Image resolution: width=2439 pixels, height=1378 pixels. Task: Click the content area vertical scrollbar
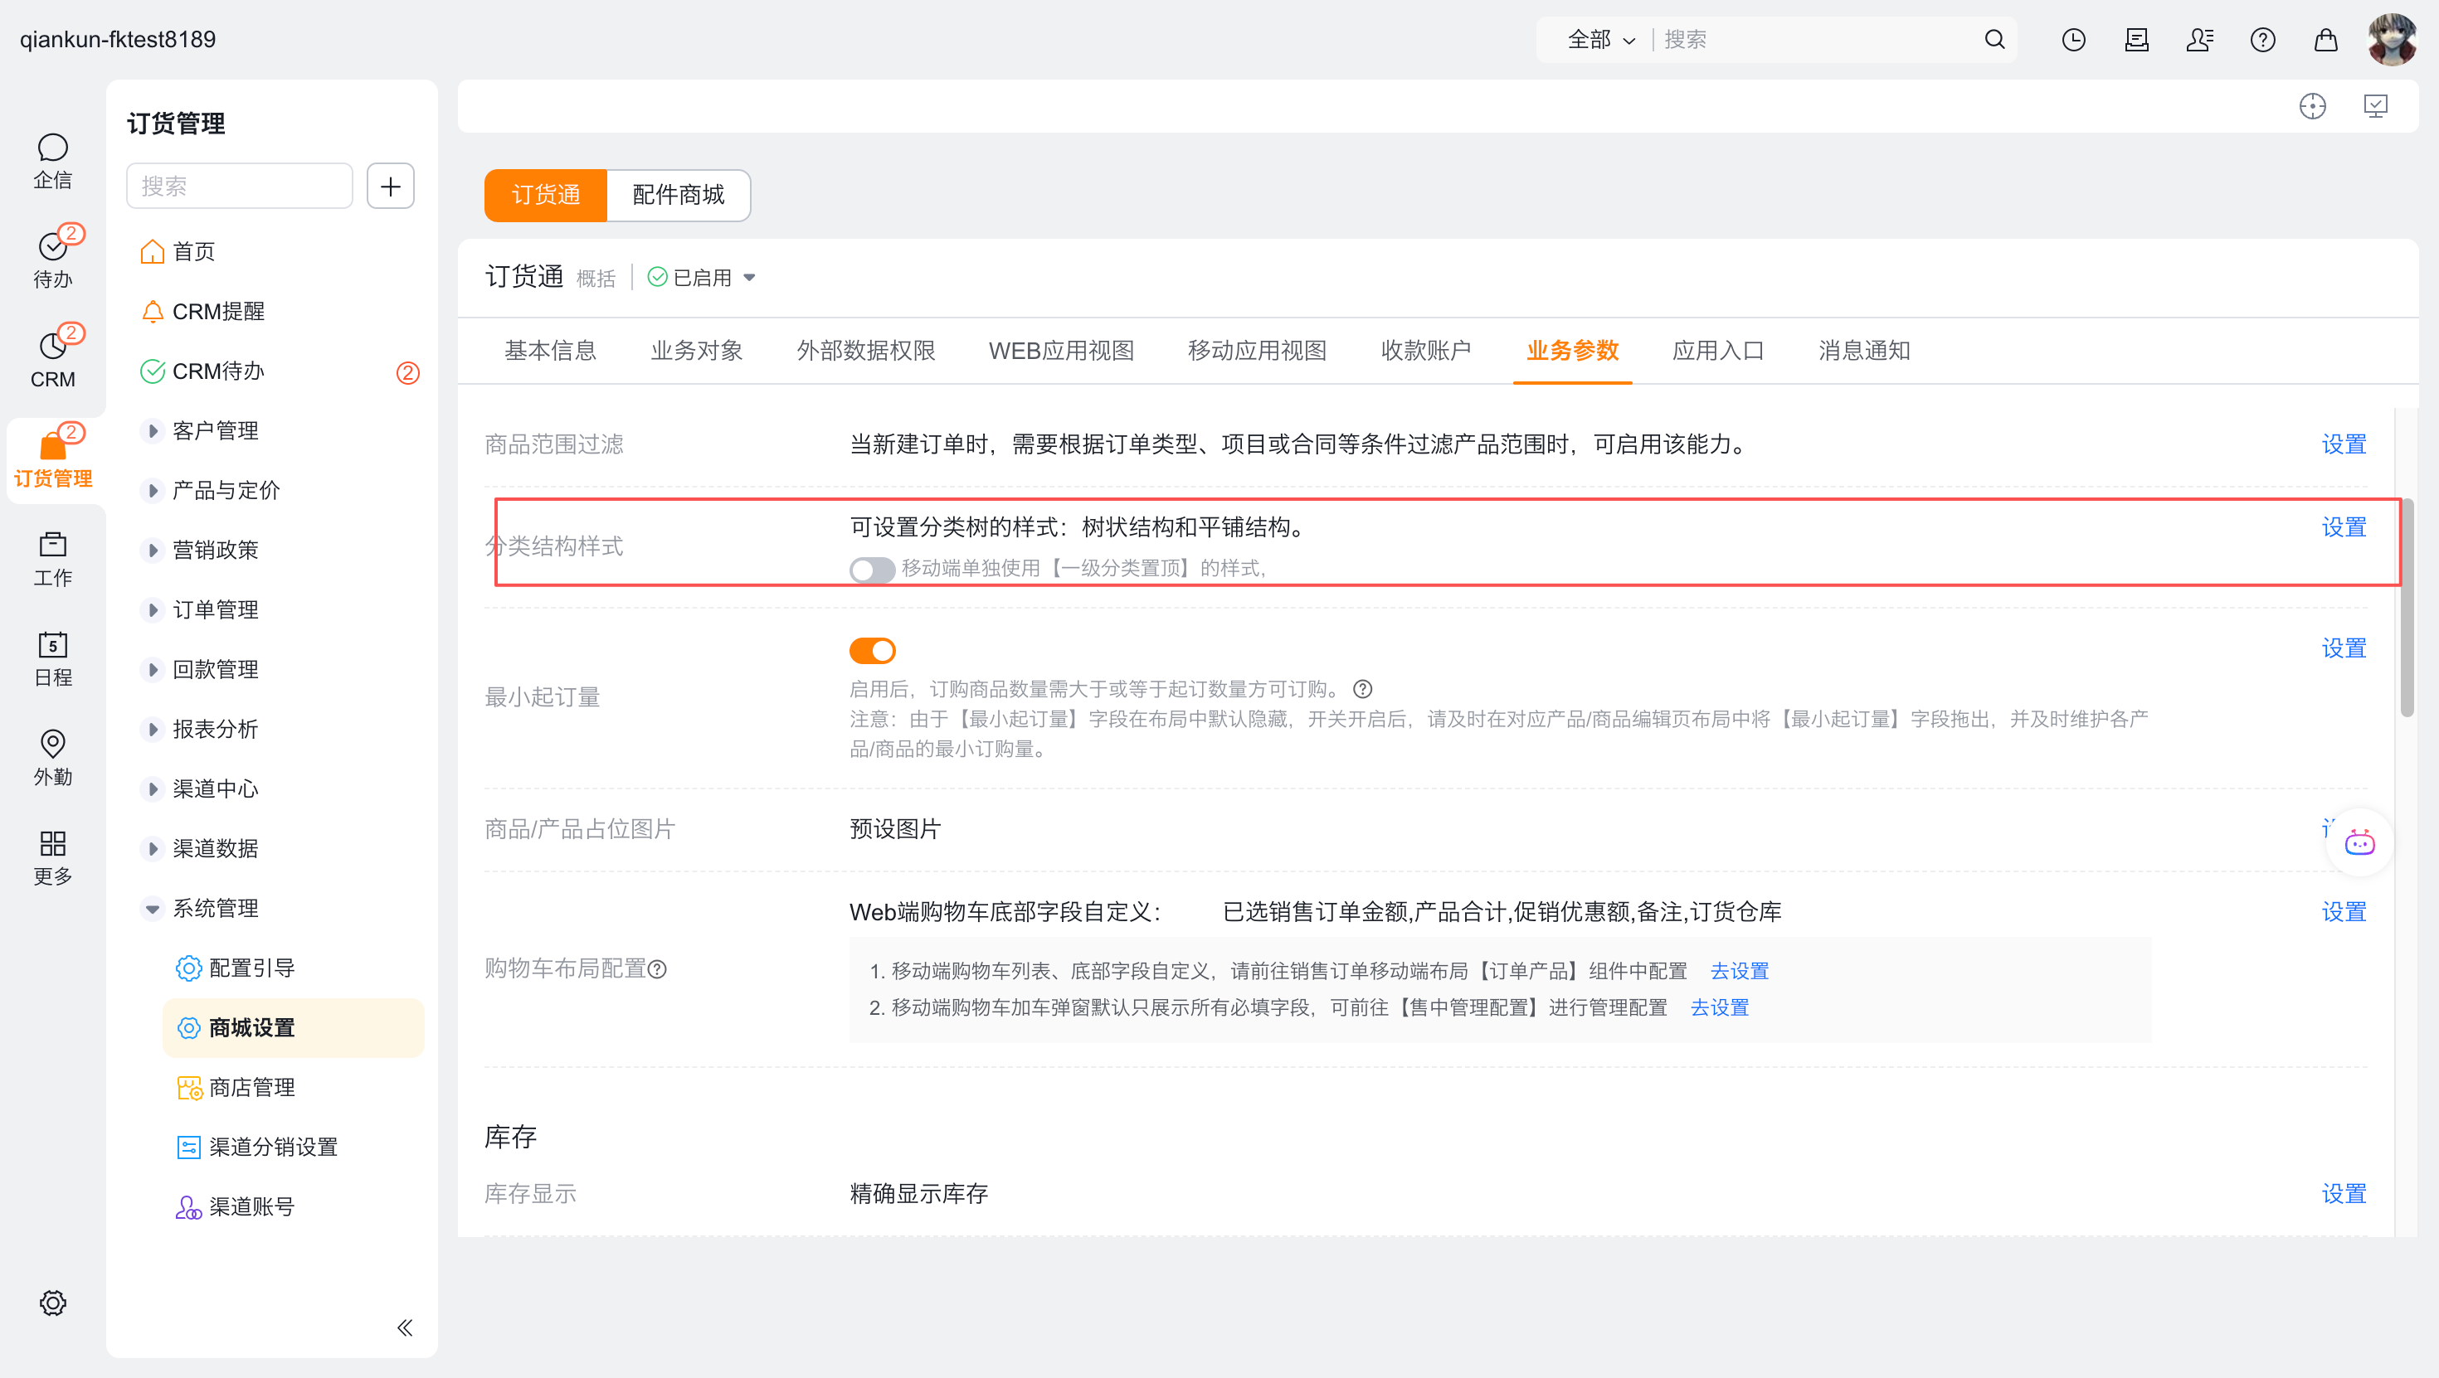point(2407,606)
